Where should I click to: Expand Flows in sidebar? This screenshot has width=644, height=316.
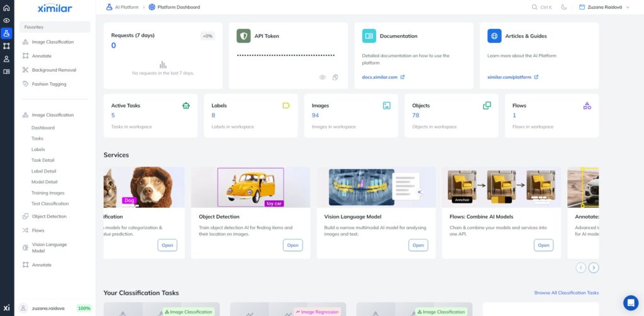click(38, 230)
